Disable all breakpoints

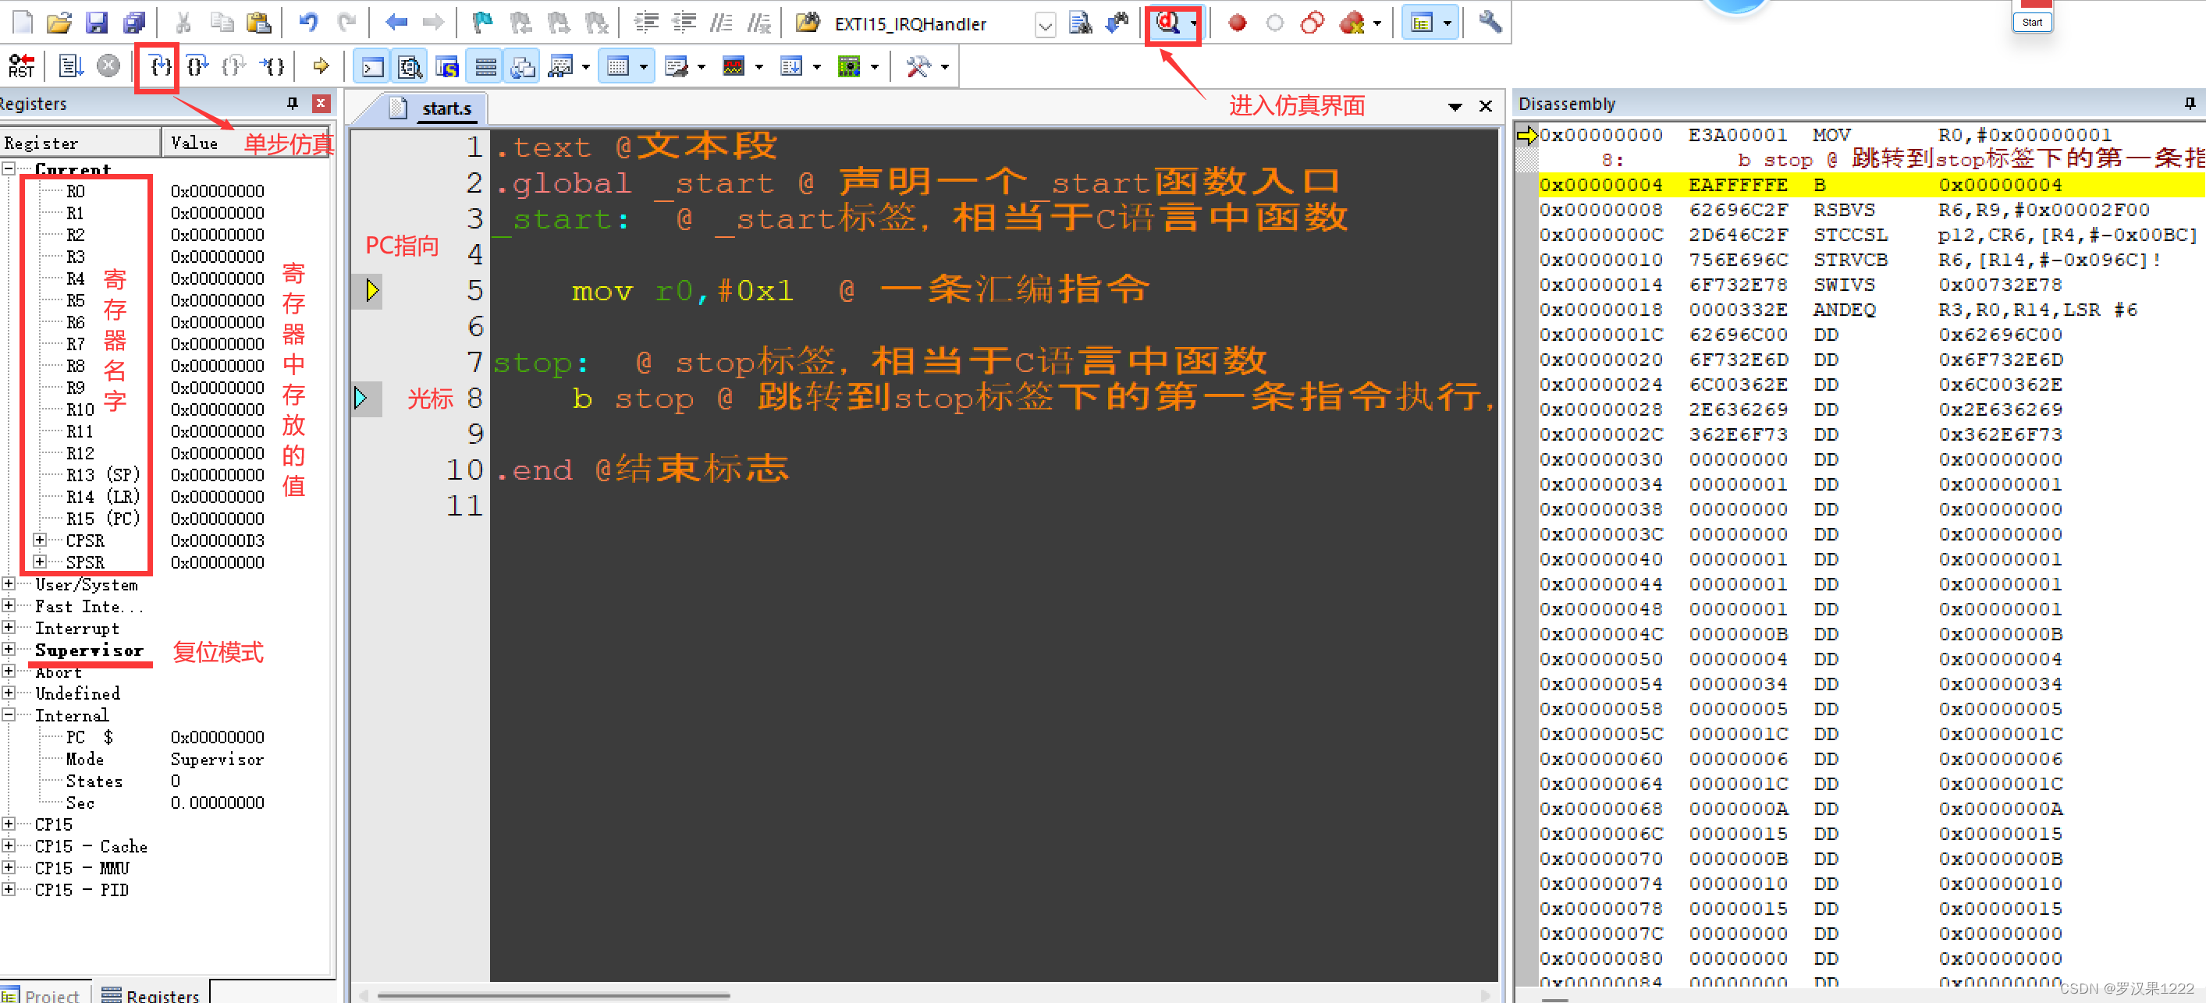(x=1312, y=23)
